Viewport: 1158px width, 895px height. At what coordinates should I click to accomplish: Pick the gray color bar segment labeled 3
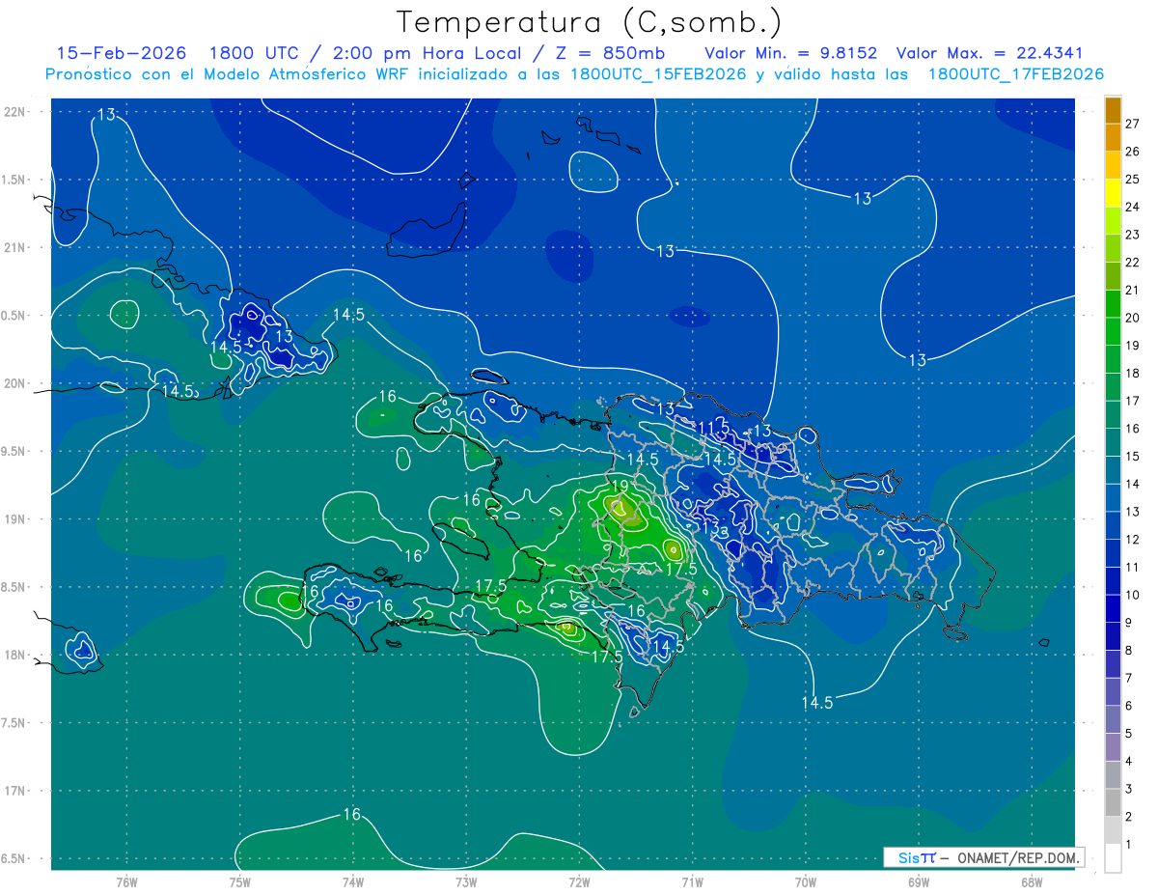tap(1113, 775)
